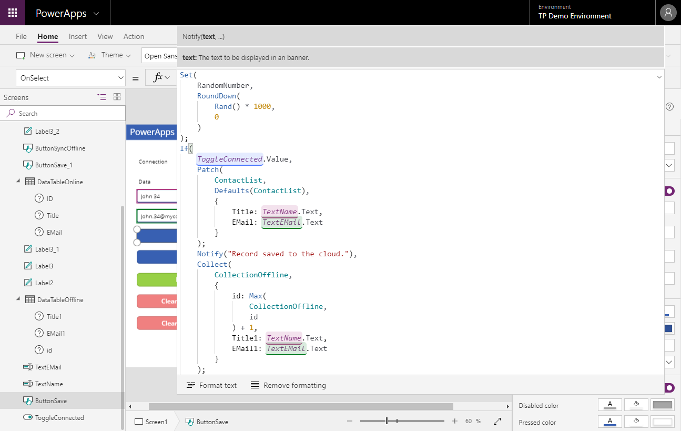Collapse the DataTableOffline tree node
Screen dimensions: 681x431
click(18, 299)
